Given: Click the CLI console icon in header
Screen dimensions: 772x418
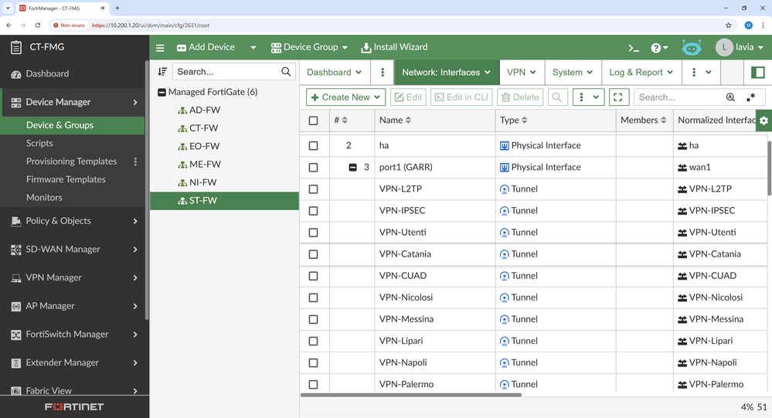Looking at the screenshot, I should pos(634,48).
